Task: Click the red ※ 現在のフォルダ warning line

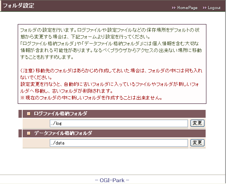Action: point(91,98)
